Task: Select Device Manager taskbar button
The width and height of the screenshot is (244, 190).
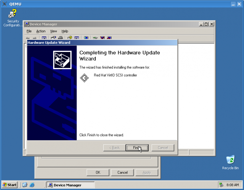Action: [x=70, y=185]
